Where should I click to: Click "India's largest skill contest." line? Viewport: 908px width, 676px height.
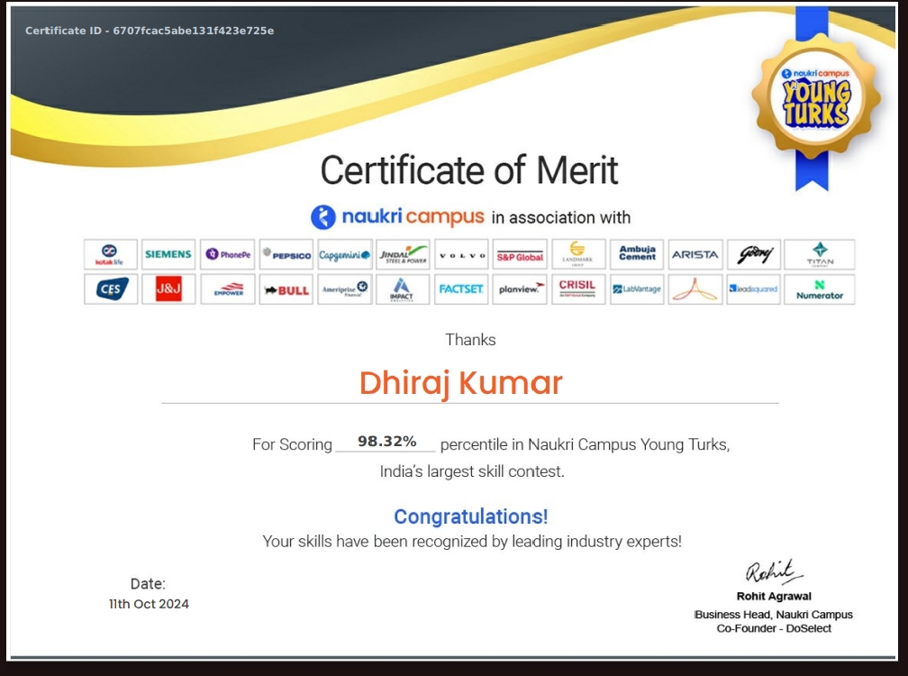click(x=472, y=471)
